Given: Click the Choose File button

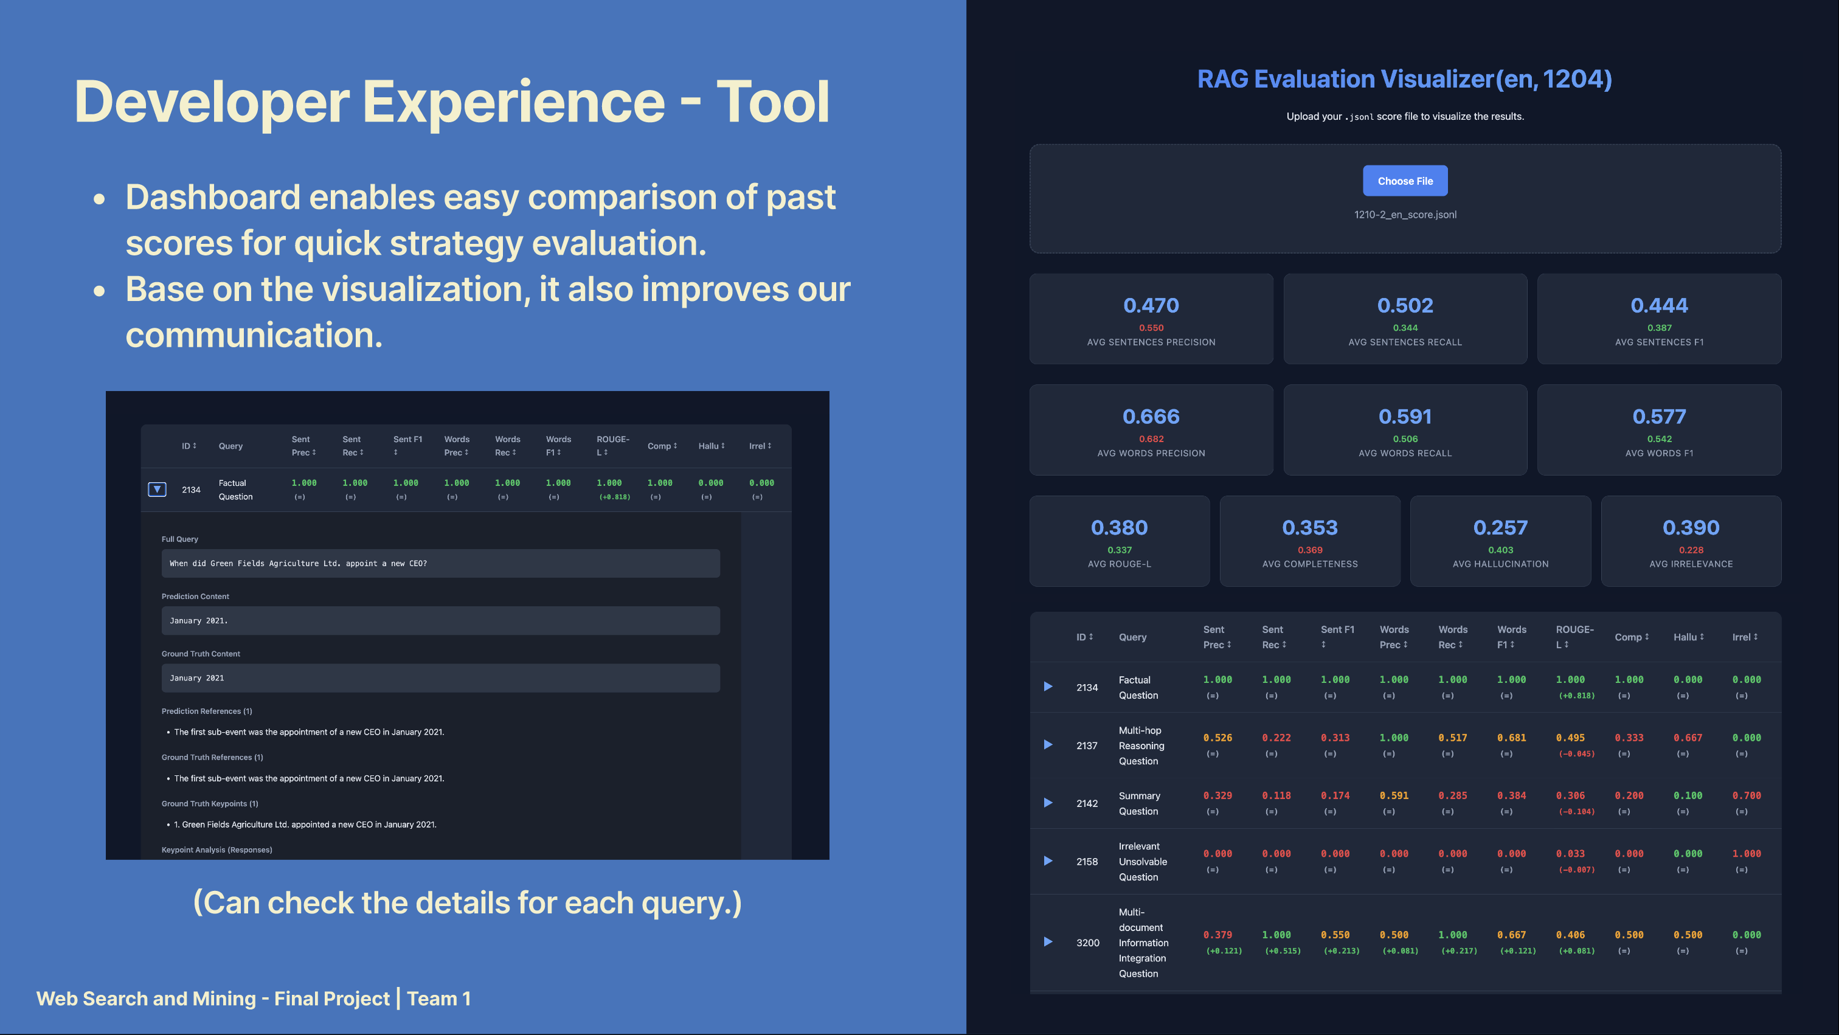Looking at the screenshot, I should point(1404,181).
